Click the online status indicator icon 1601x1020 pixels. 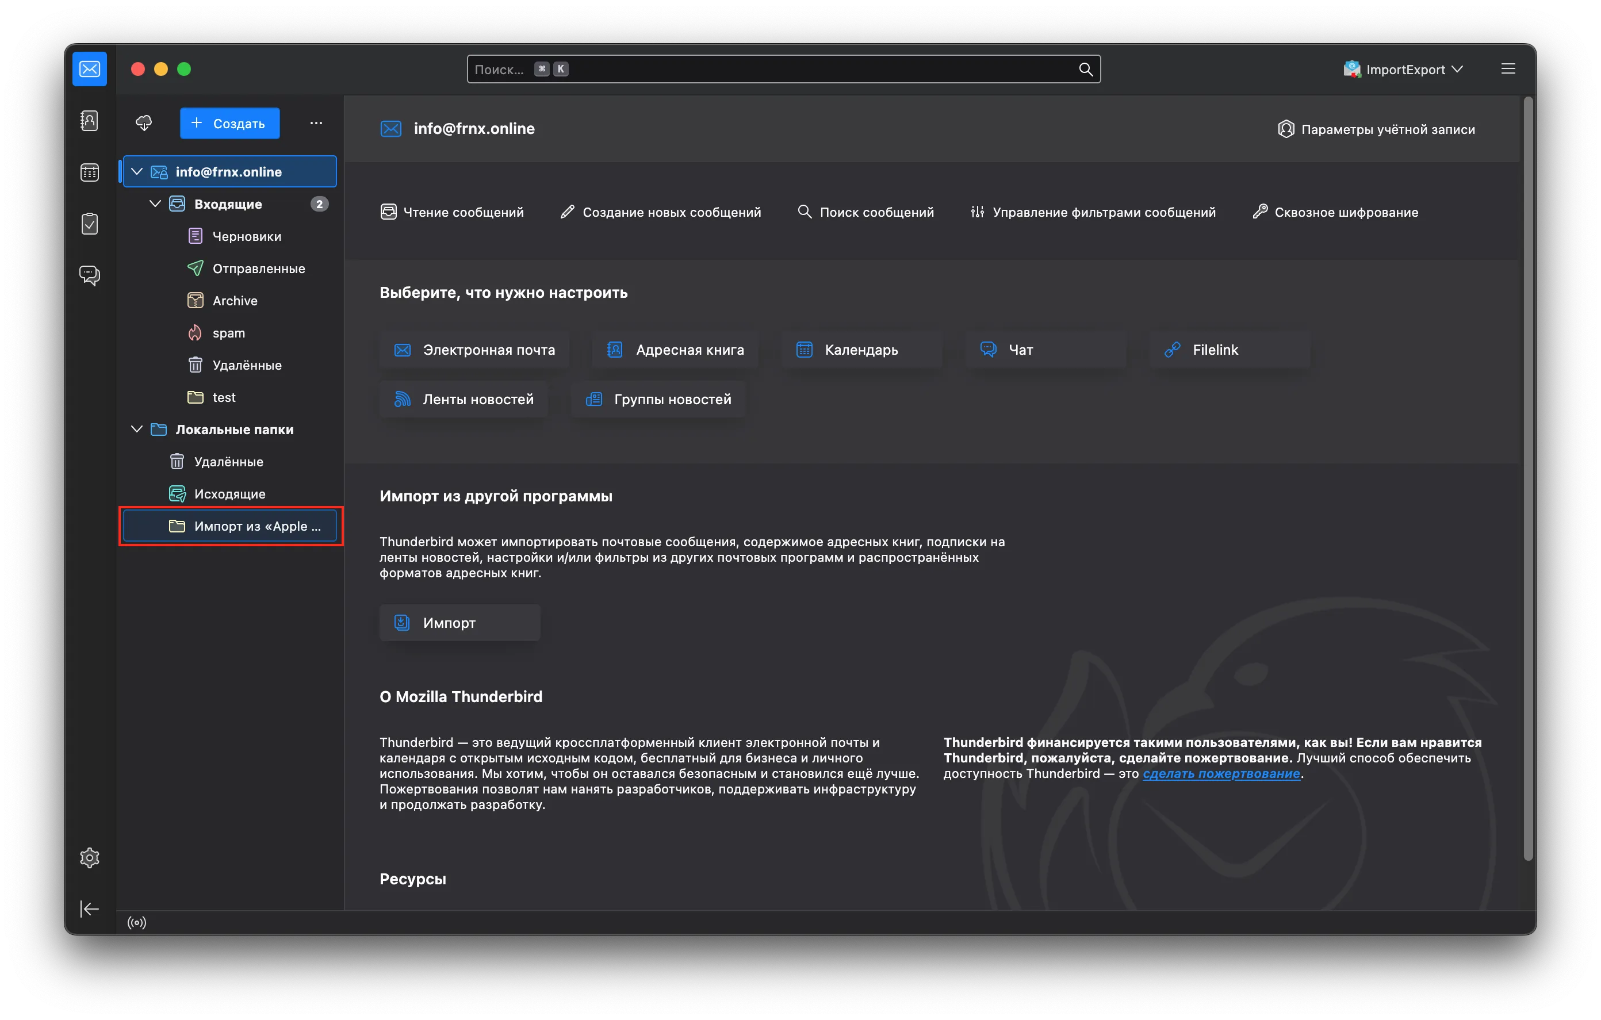click(x=137, y=922)
